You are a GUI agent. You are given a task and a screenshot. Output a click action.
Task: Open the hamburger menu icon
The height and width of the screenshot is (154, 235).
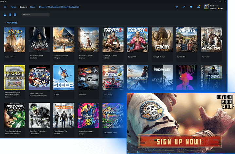click(x=5, y=7)
